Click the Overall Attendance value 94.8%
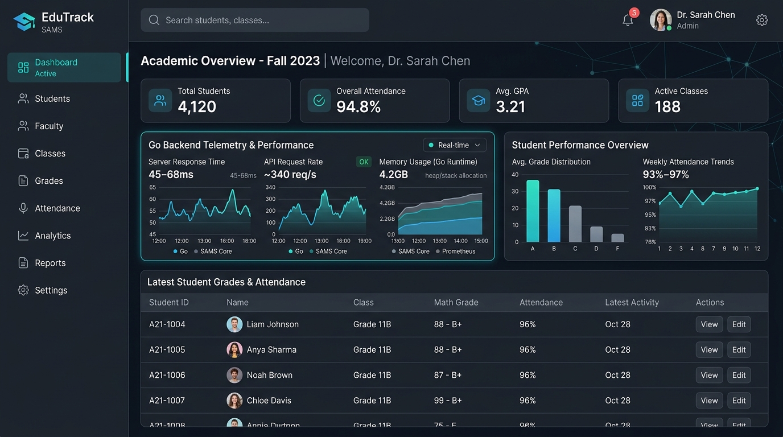Screen dimensions: 783x437 (x=358, y=106)
